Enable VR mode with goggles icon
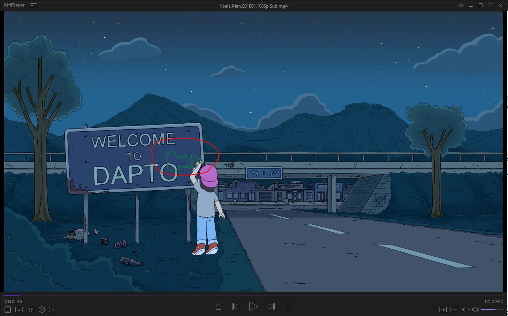Image resolution: width=508 pixels, height=316 pixels. [x=30, y=310]
